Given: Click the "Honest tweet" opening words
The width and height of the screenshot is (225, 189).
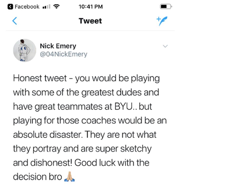Looking at the screenshot, I should click(40, 78).
